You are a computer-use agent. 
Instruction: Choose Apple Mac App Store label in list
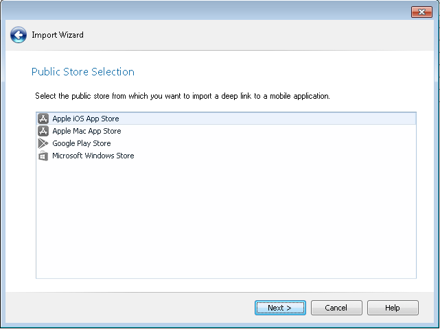[86, 131]
